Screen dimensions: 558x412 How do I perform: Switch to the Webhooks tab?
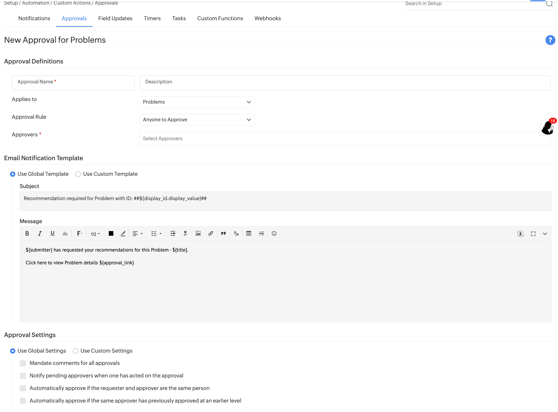click(x=267, y=18)
